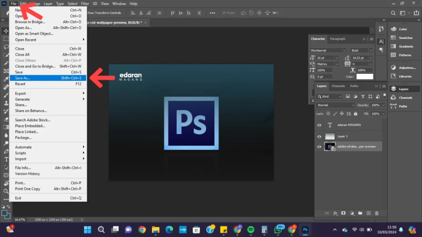This screenshot has width=422, height=237.
Task: Add layer style with fx icon
Action: click(335, 213)
